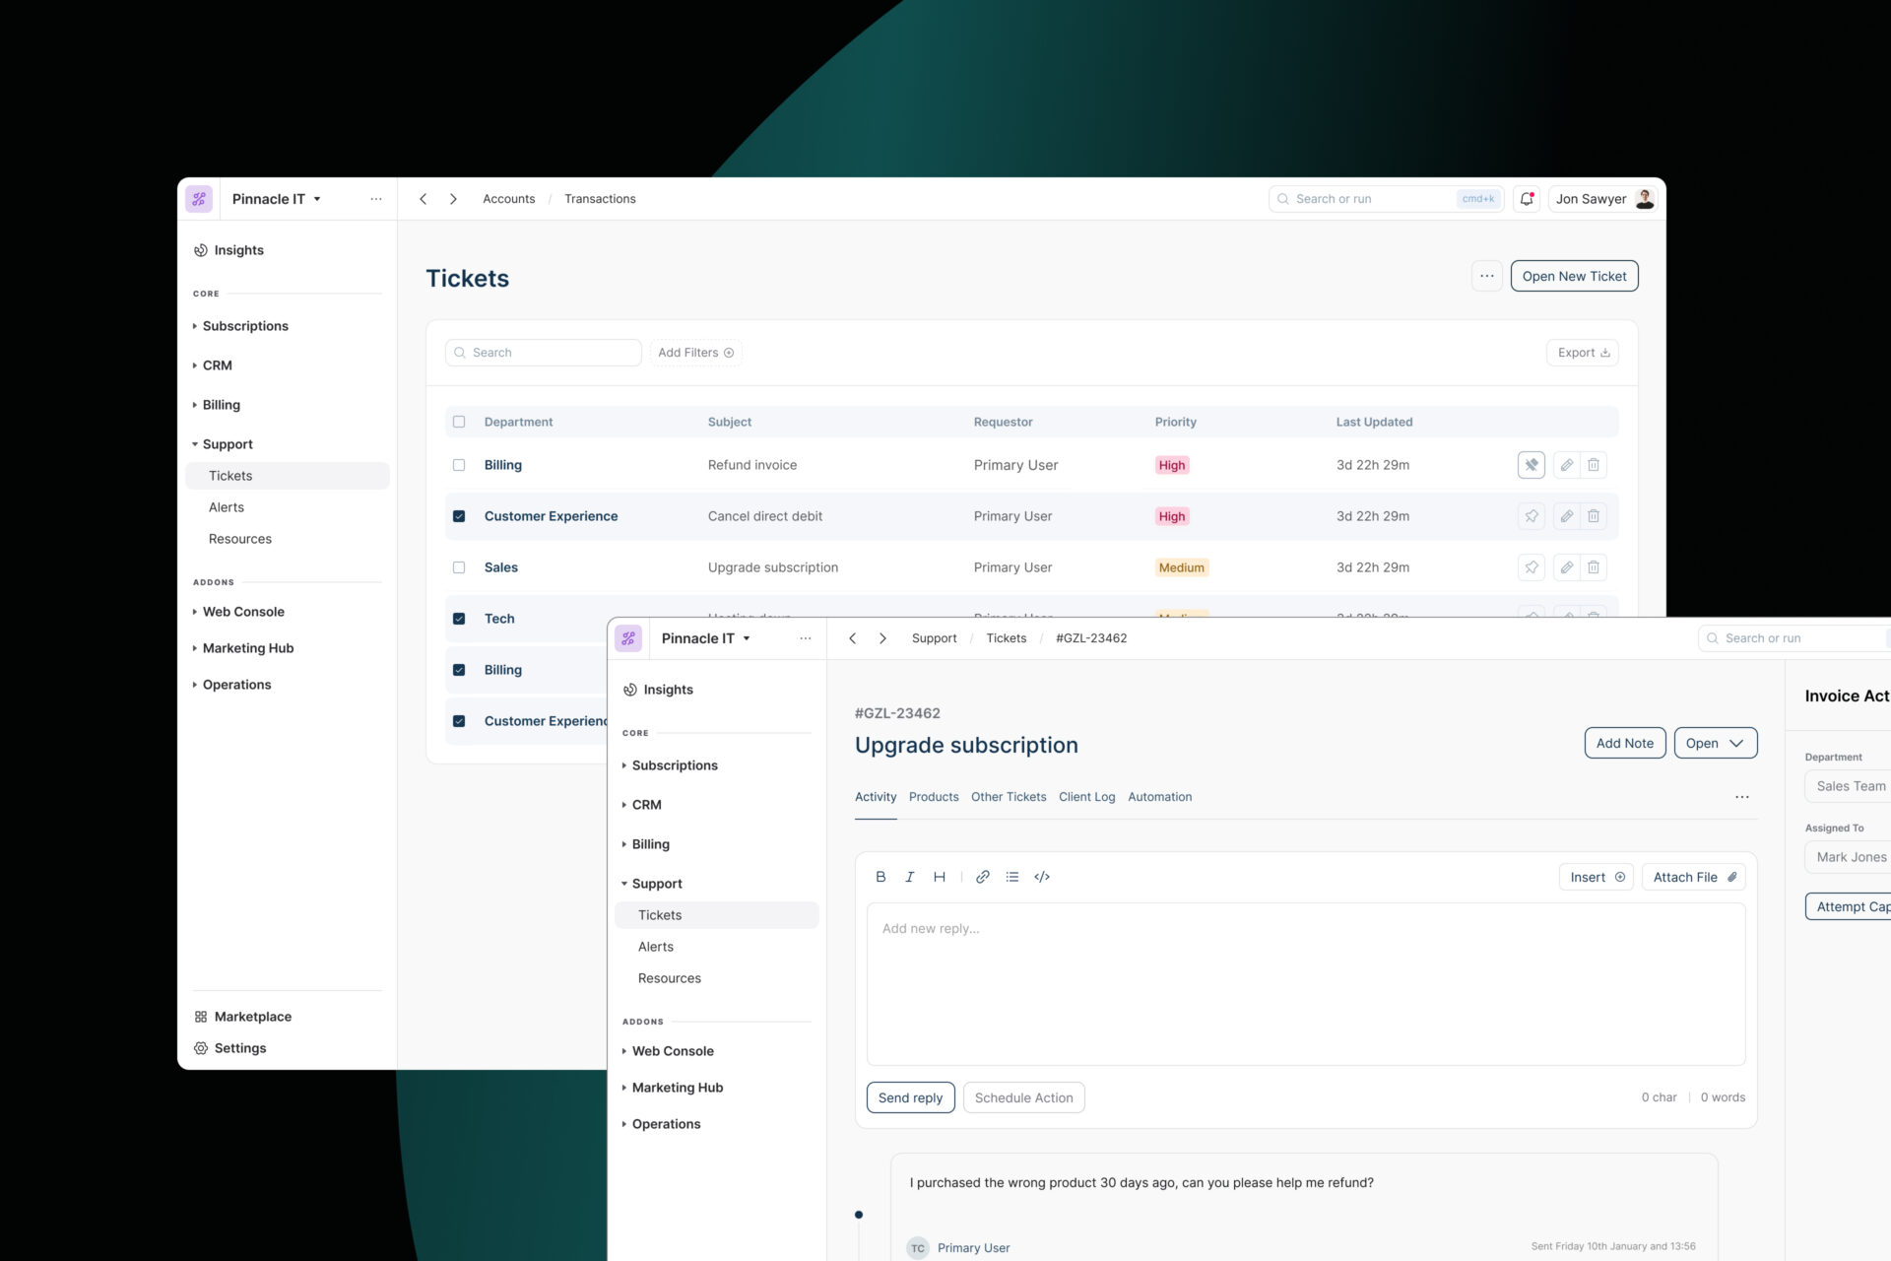Insert a code block using the code icon
Viewport: 1891px width, 1261px height.
pos(1041,876)
